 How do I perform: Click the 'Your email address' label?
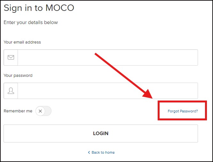(22, 42)
